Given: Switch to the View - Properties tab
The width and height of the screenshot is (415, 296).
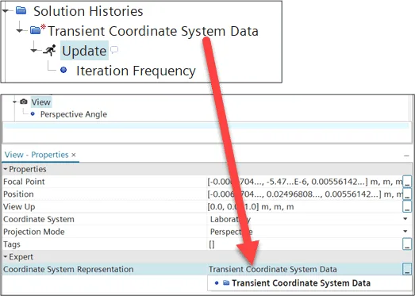Looking at the screenshot, I should (37, 155).
